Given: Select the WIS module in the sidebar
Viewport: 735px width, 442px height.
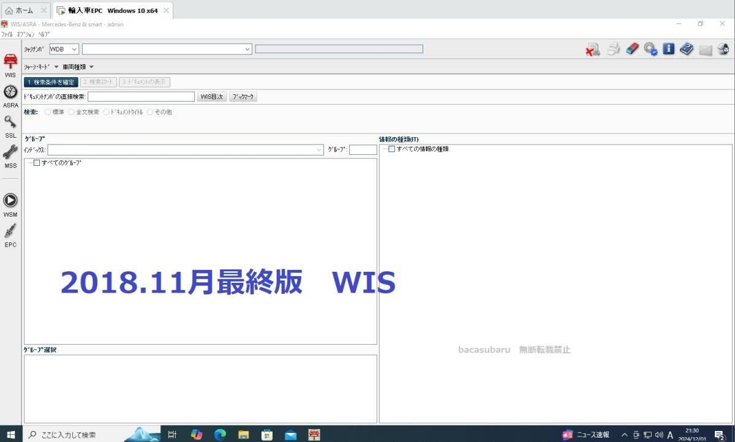Looking at the screenshot, I should click(10, 66).
